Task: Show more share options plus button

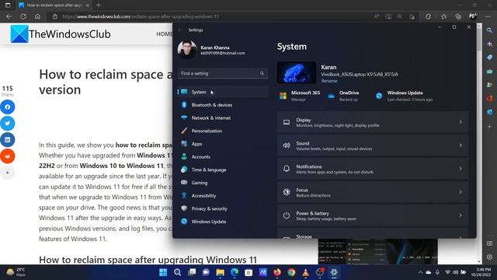Action: click(7, 173)
